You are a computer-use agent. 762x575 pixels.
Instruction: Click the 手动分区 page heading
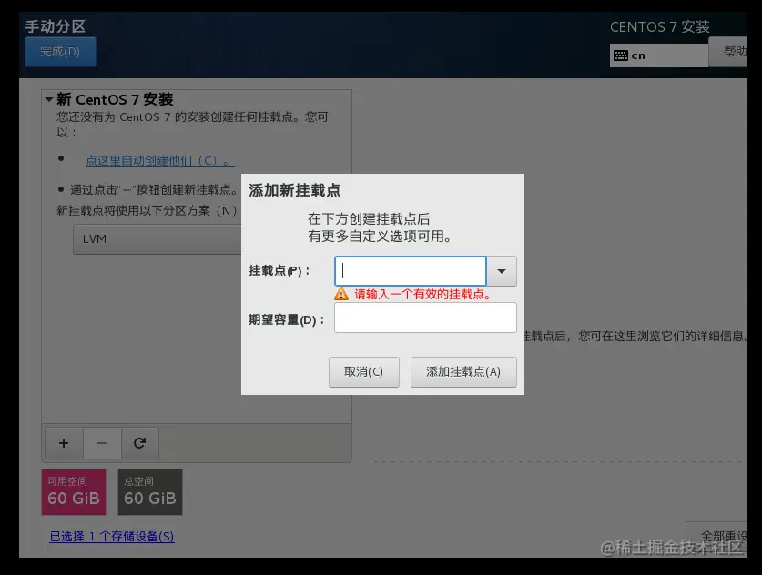click(x=56, y=26)
